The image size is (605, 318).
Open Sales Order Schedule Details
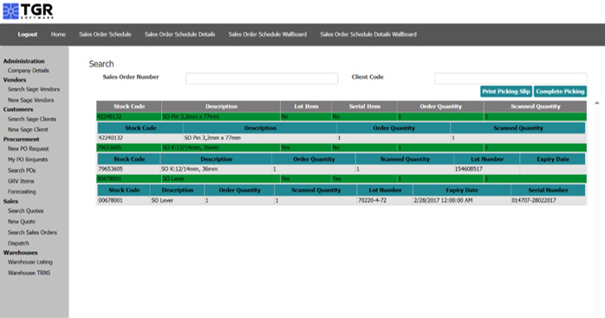coord(179,35)
